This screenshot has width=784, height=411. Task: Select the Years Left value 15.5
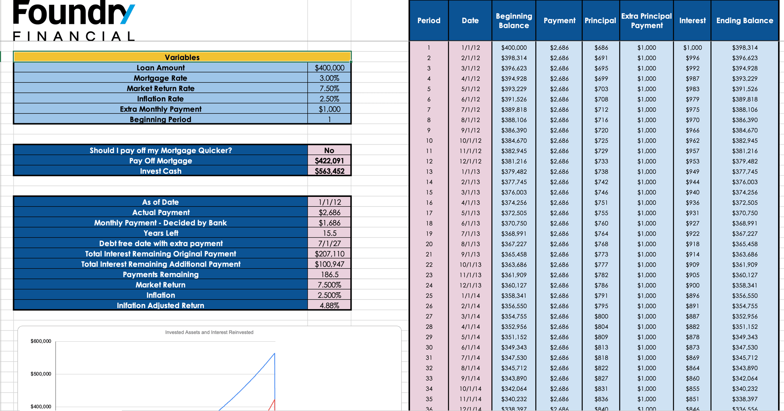coord(329,233)
